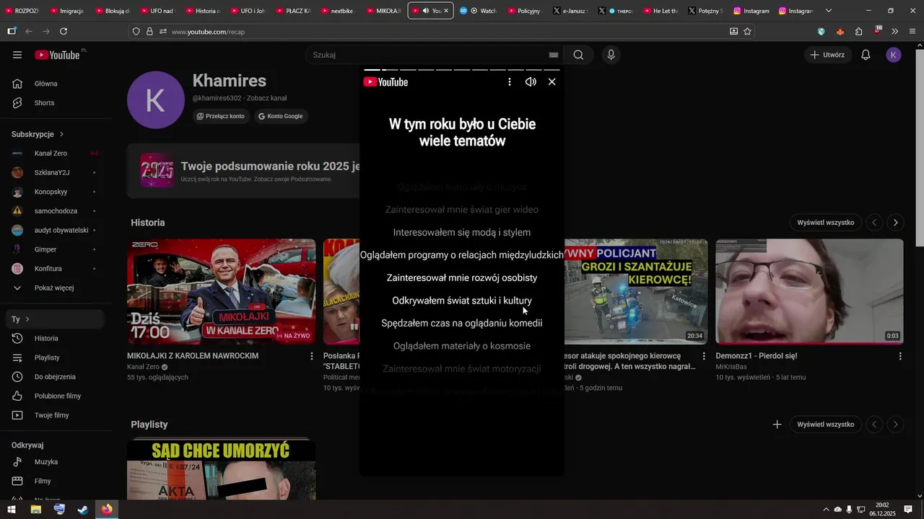Click Wyświetl wszystko for Playlisty
This screenshot has width=924, height=519.
click(x=825, y=425)
